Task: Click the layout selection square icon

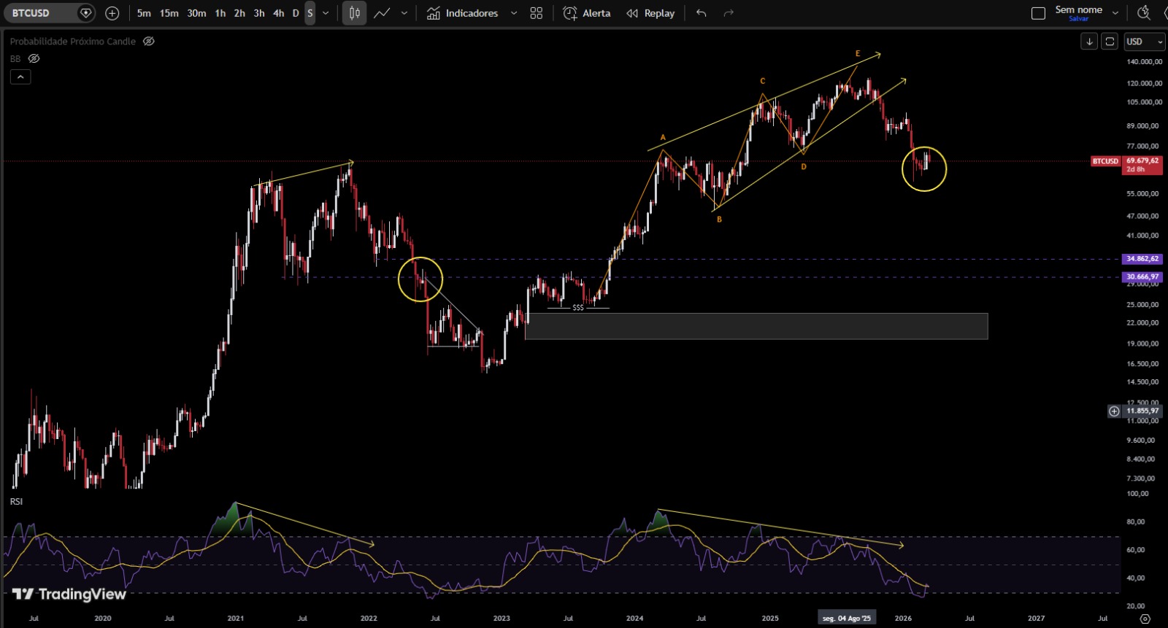Action: click(1038, 13)
